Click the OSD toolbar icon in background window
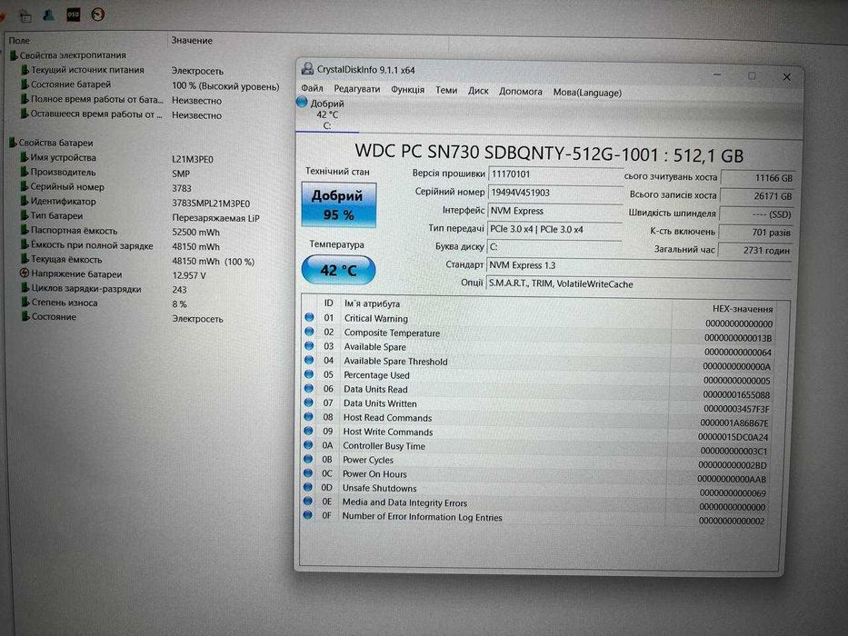Viewport: 848px width, 636px height. (x=73, y=15)
